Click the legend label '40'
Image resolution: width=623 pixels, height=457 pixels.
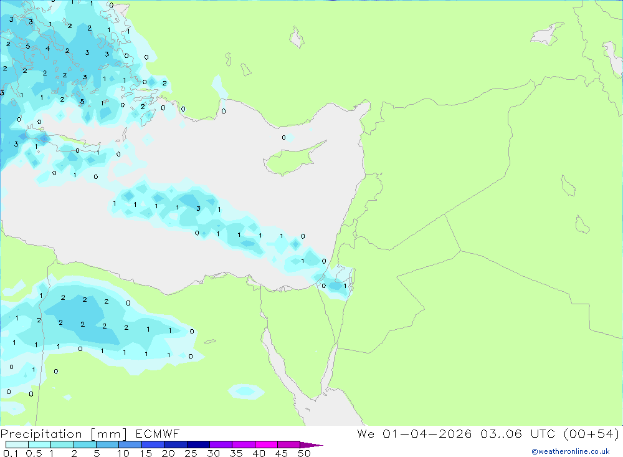coord(259,453)
